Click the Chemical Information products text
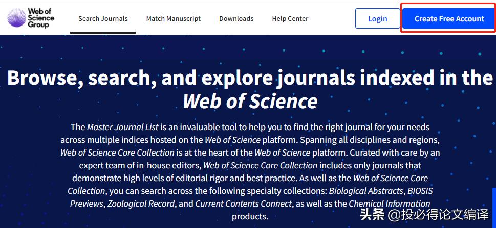Image resolution: width=496 pixels, height=228 pixels. coord(389,204)
